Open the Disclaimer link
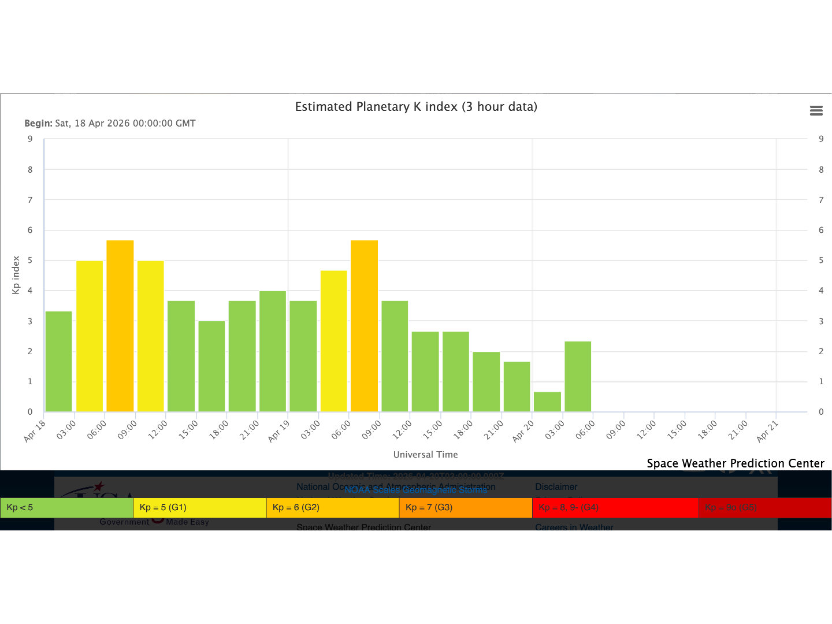 pos(556,486)
